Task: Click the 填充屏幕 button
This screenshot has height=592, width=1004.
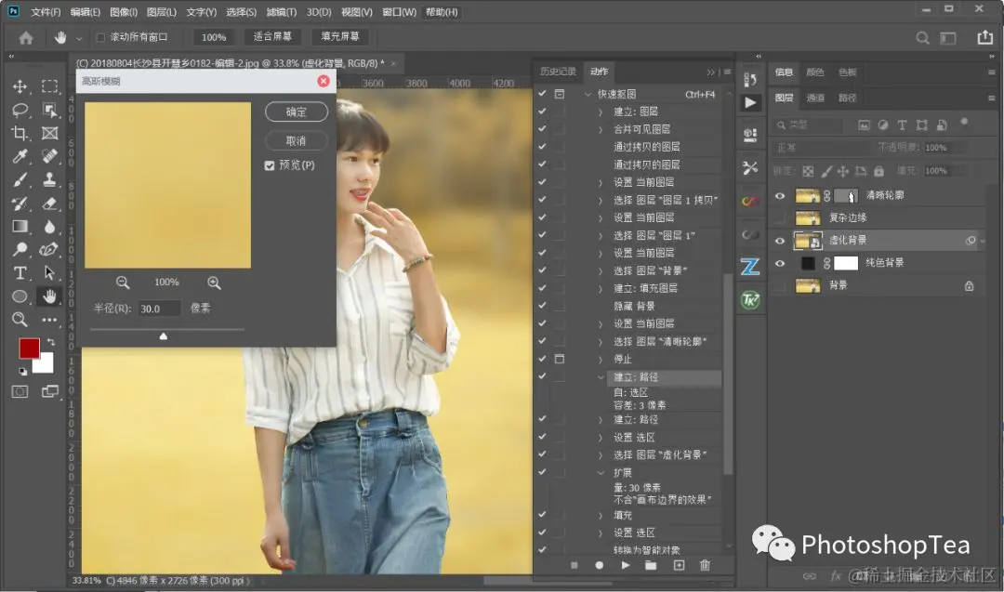Action: [x=340, y=36]
